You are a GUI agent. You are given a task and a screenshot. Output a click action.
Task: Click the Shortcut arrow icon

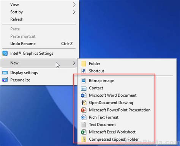click(84, 71)
